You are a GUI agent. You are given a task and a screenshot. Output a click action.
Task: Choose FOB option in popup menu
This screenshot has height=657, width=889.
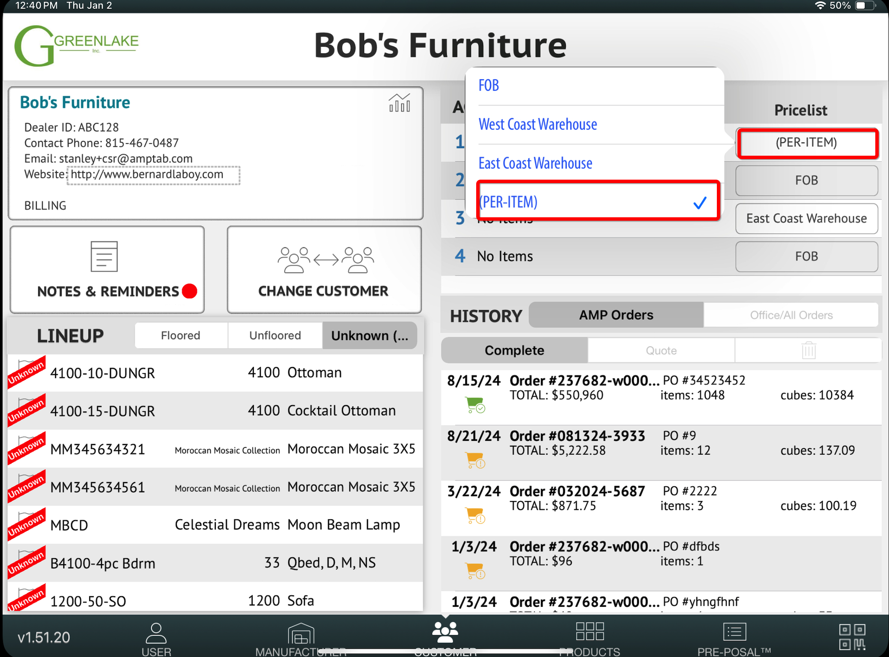tap(489, 86)
